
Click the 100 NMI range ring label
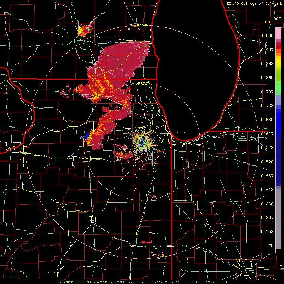pos(142,25)
